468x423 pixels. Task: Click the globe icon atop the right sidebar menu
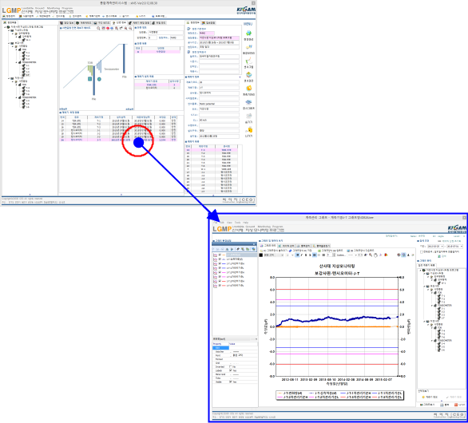pos(248,33)
